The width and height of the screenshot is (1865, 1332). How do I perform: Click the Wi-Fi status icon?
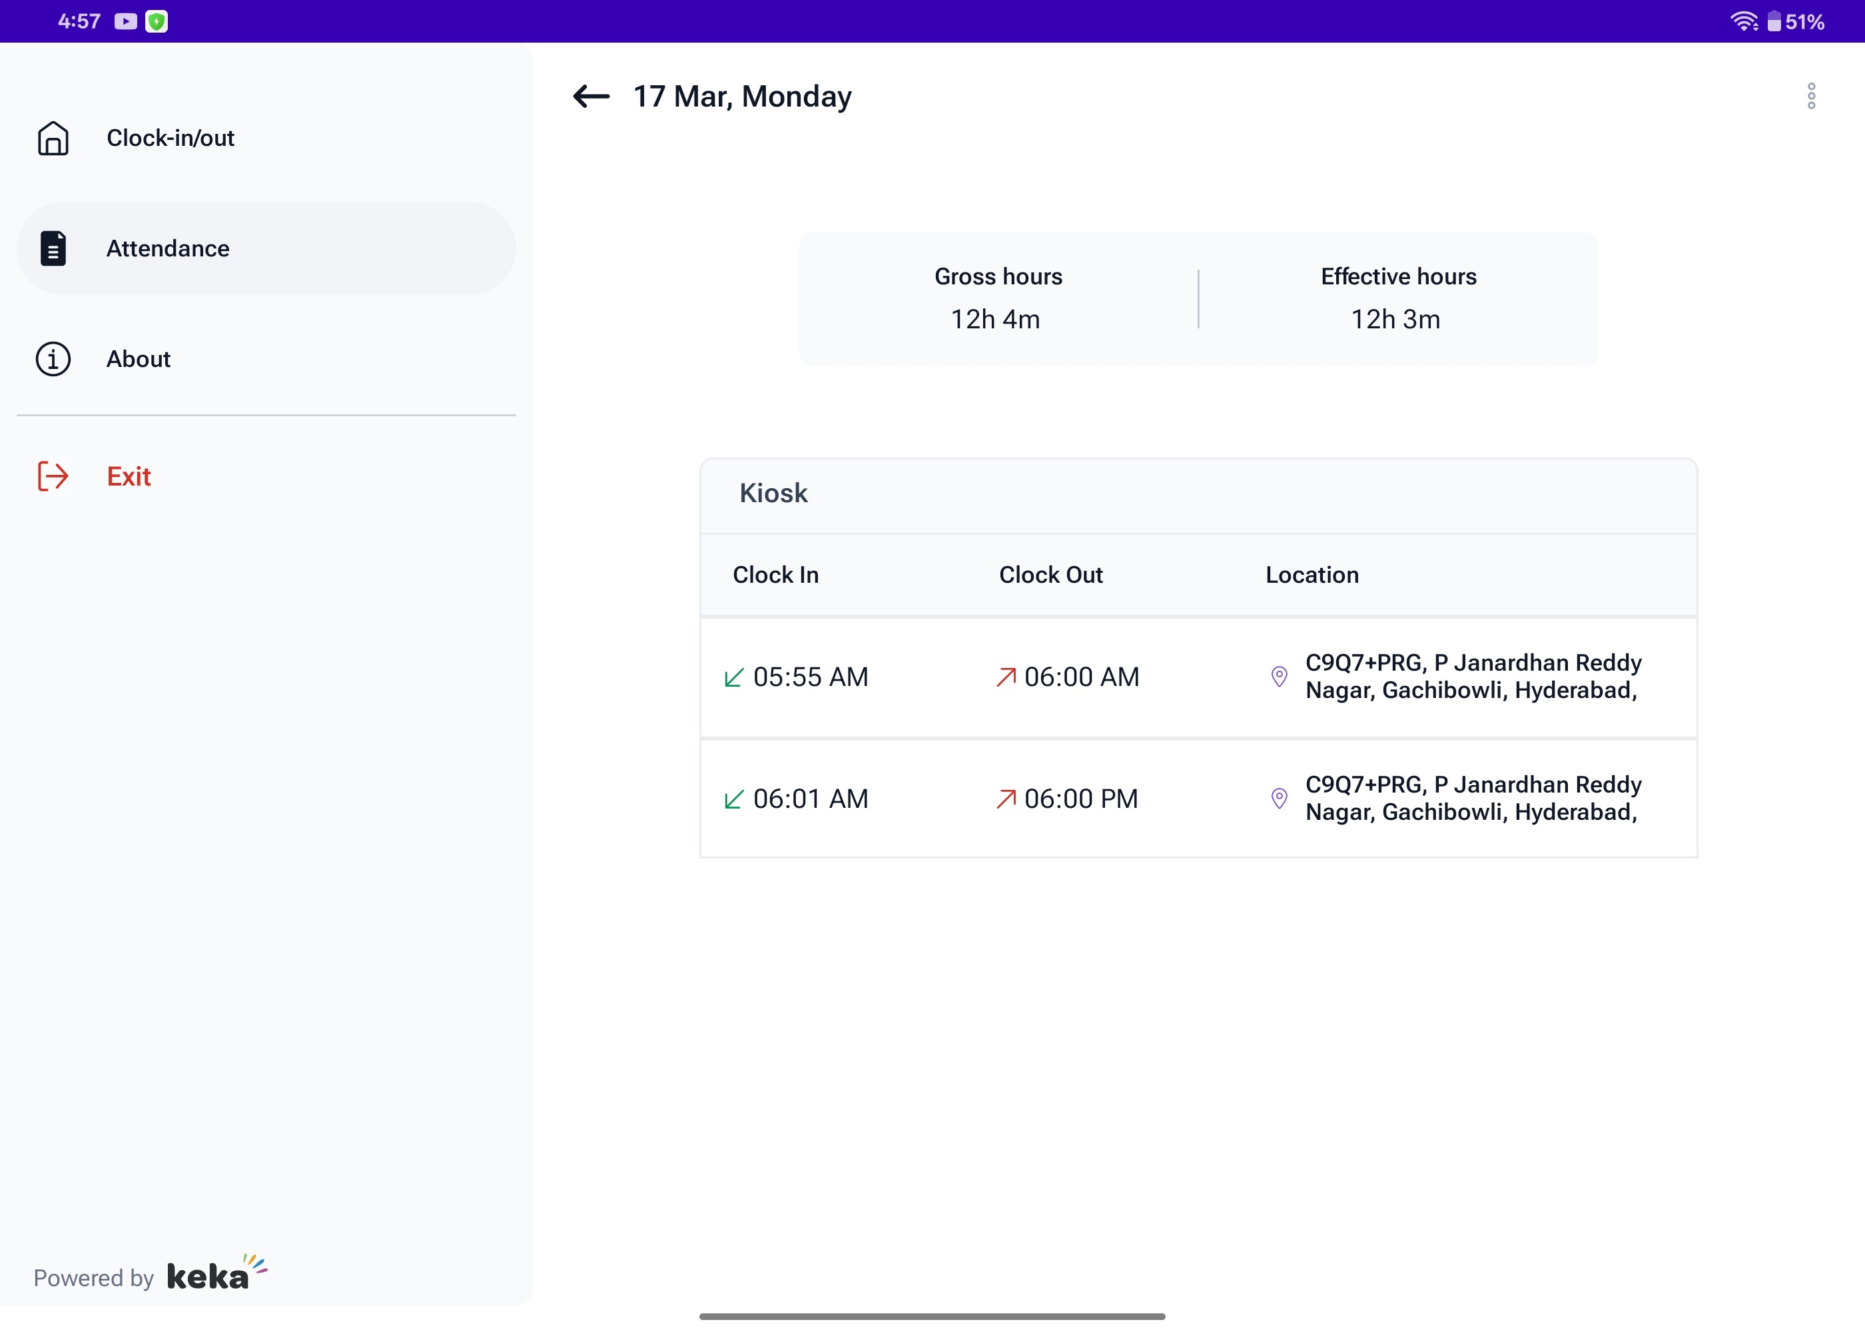(1743, 21)
